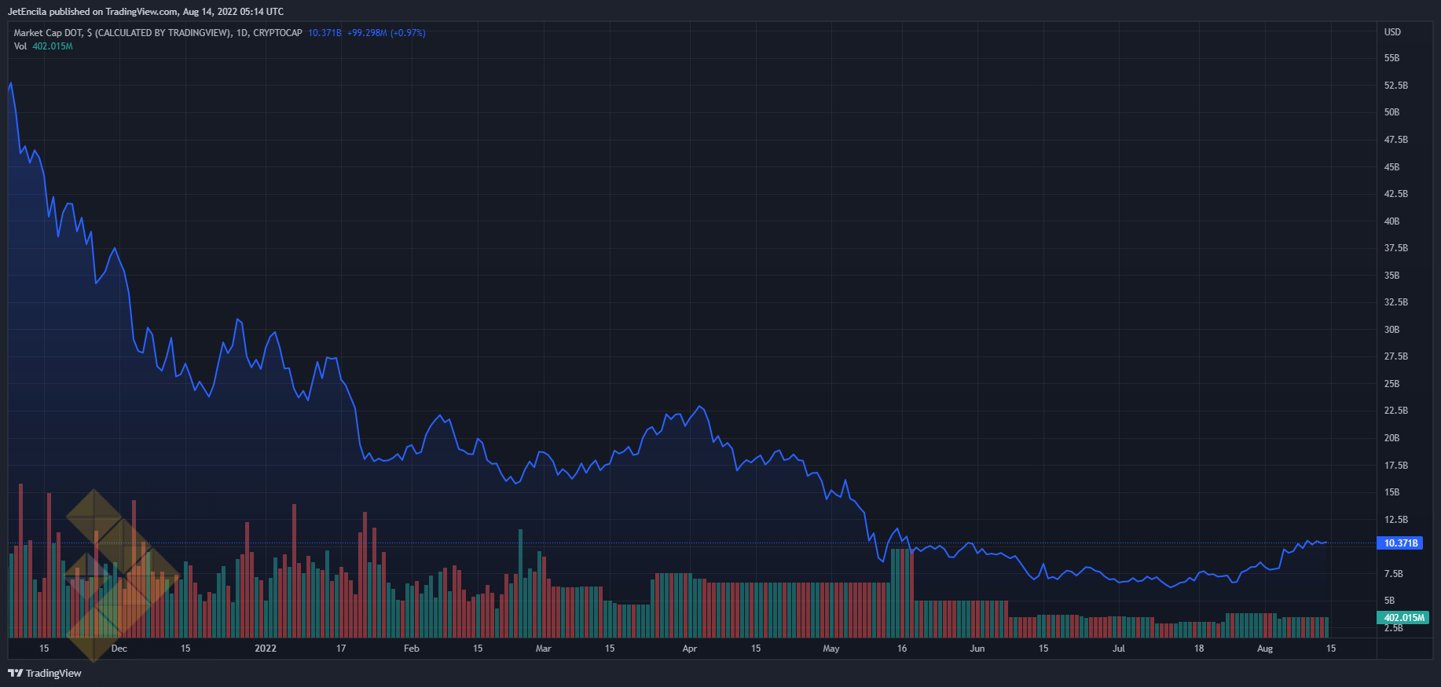
Task: Click the 20B level on price scale
Action: 1391,438
